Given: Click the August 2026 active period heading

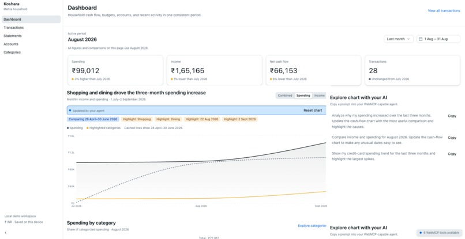Looking at the screenshot, I should pos(82,40).
